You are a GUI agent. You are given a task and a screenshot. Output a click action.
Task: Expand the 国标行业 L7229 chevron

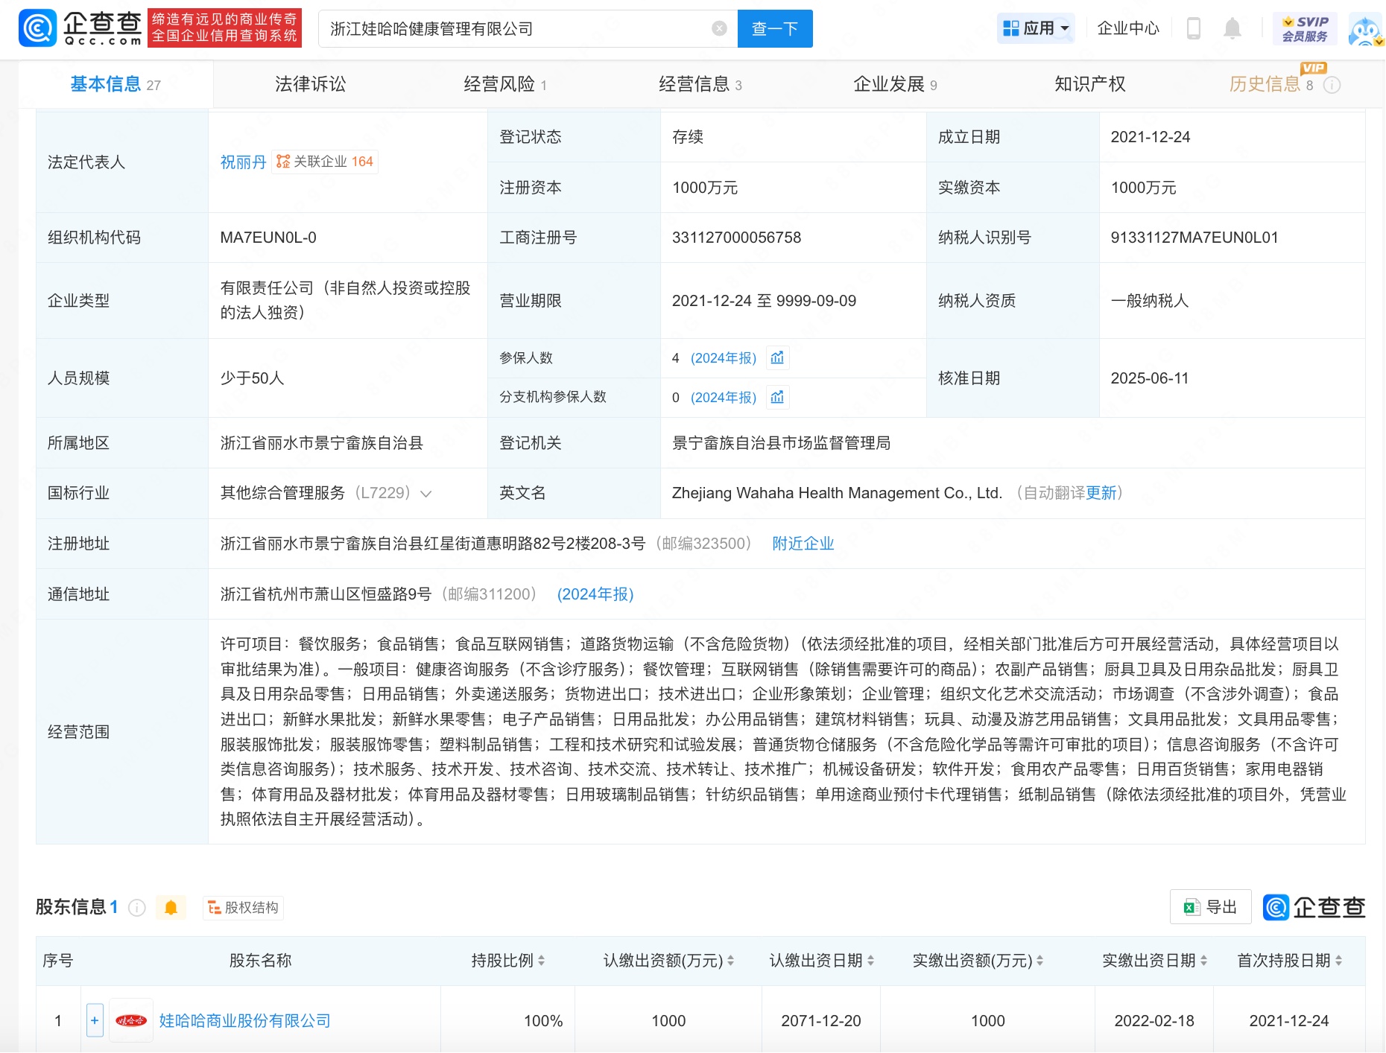(x=426, y=493)
